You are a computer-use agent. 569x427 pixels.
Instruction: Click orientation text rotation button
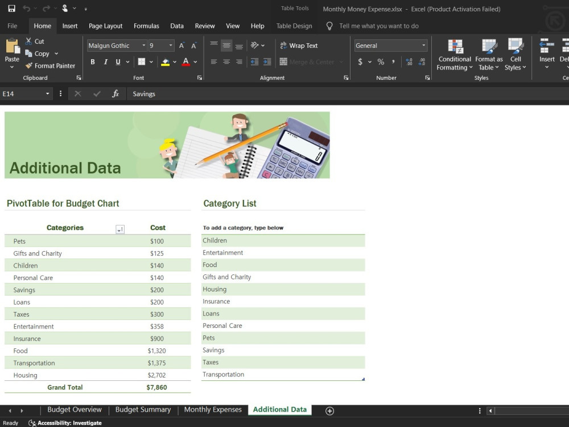pyautogui.click(x=255, y=46)
